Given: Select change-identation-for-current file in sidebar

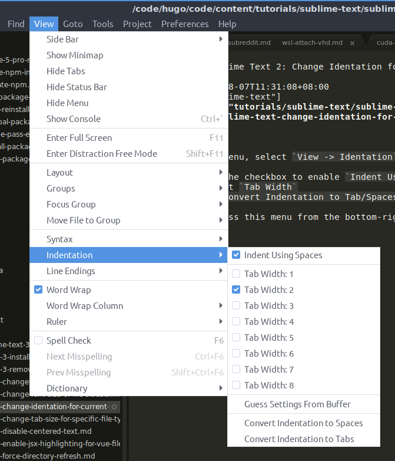Looking at the screenshot, I should coord(60,407).
